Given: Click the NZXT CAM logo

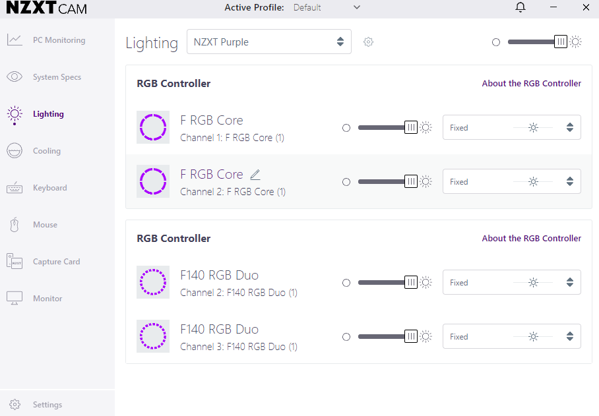Looking at the screenshot, I should (47, 8).
